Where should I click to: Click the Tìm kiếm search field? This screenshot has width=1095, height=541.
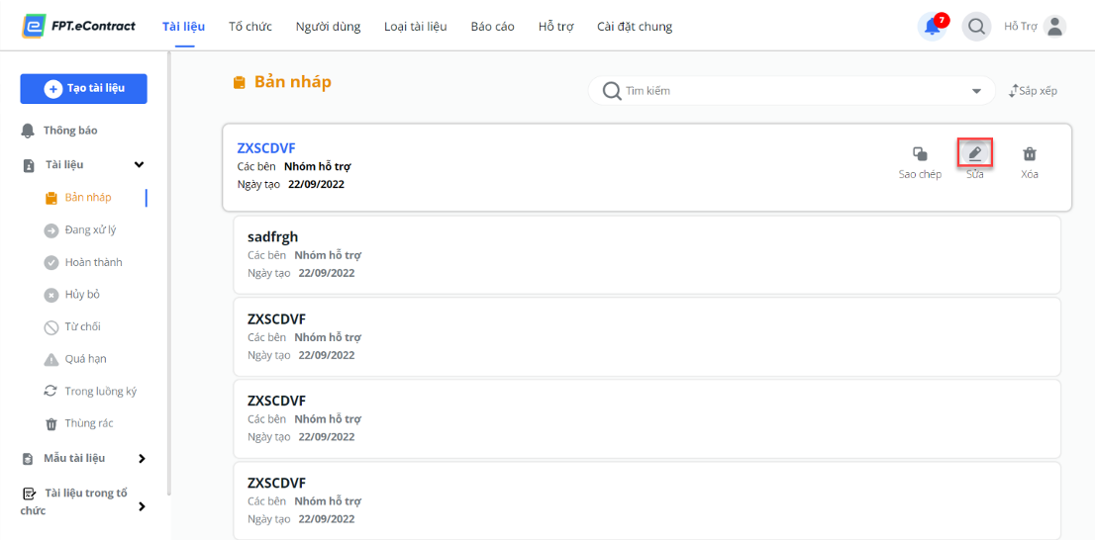point(792,91)
